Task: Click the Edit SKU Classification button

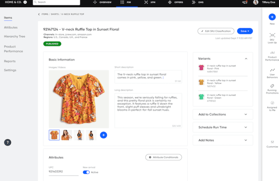Action: pos(216,31)
